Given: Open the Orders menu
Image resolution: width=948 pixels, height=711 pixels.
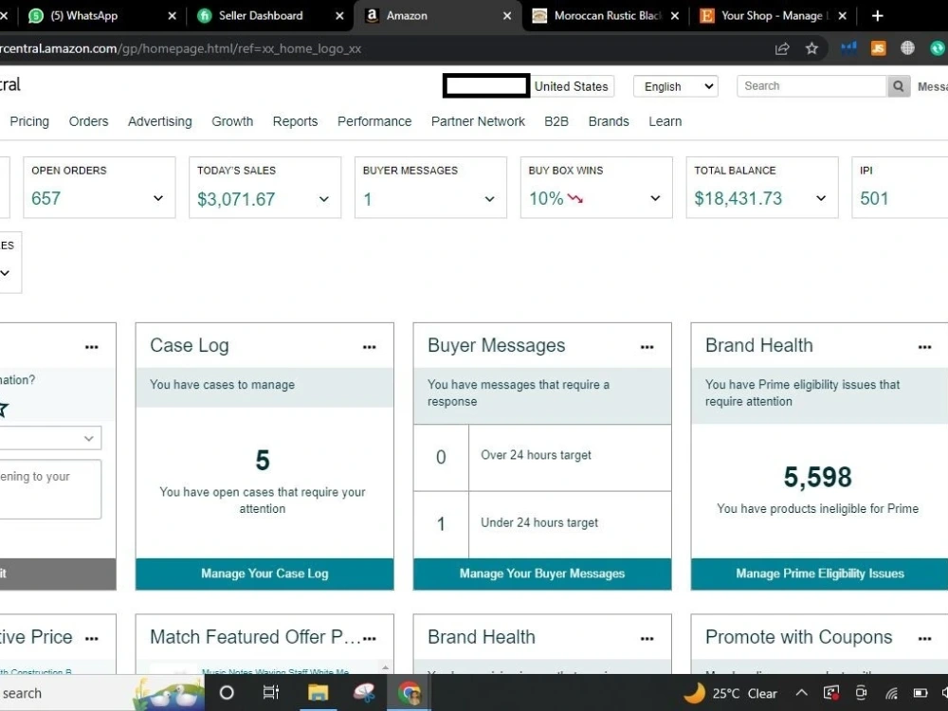Looking at the screenshot, I should 88,121.
